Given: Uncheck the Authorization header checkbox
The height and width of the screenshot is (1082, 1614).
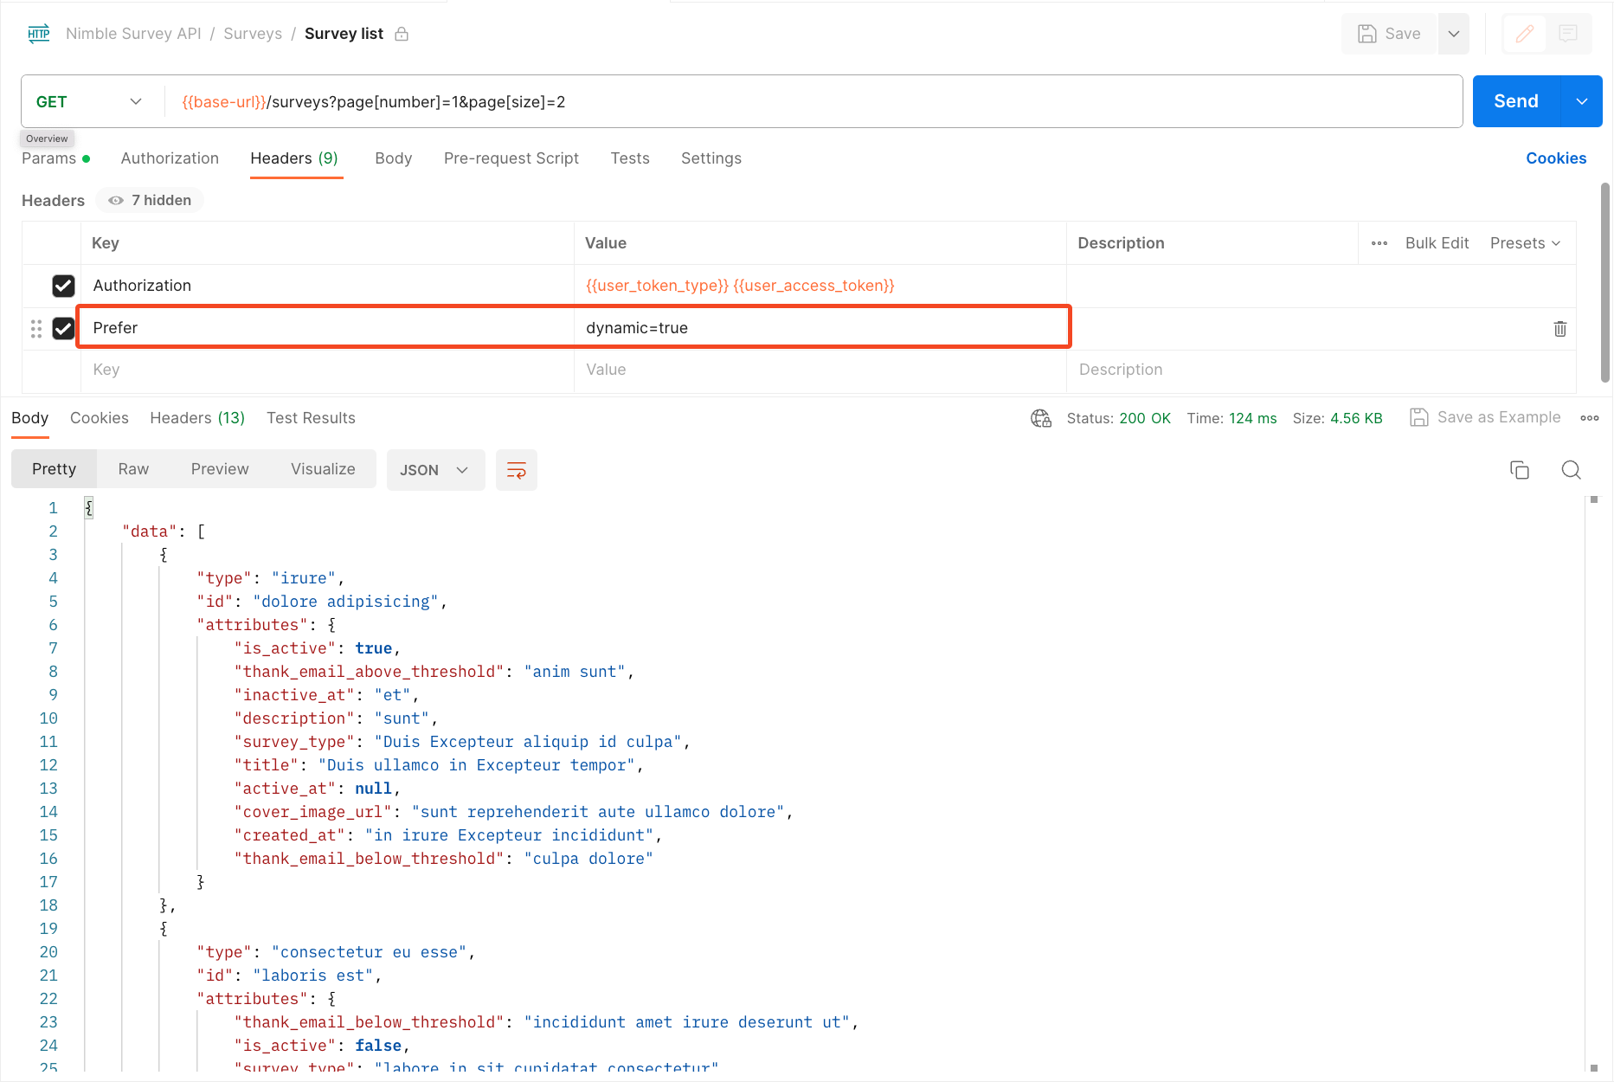Looking at the screenshot, I should [63, 286].
